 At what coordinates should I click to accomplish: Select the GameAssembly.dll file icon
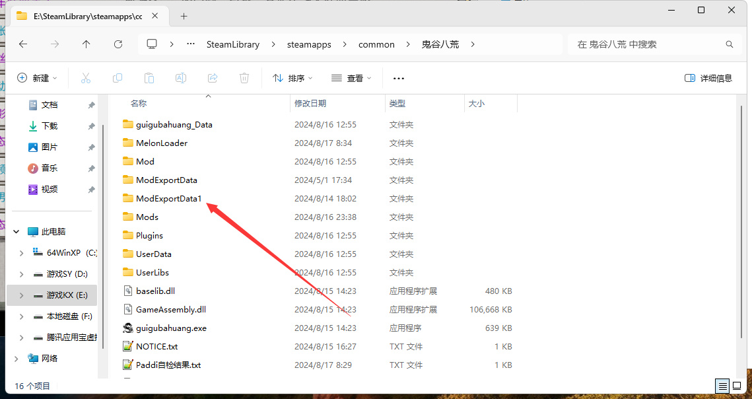coord(127,309)
